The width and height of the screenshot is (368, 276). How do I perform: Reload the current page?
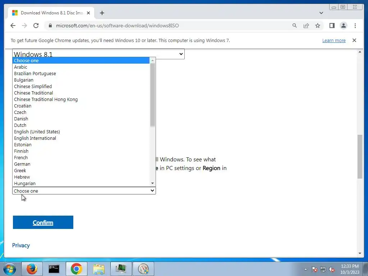coord(36,26)
